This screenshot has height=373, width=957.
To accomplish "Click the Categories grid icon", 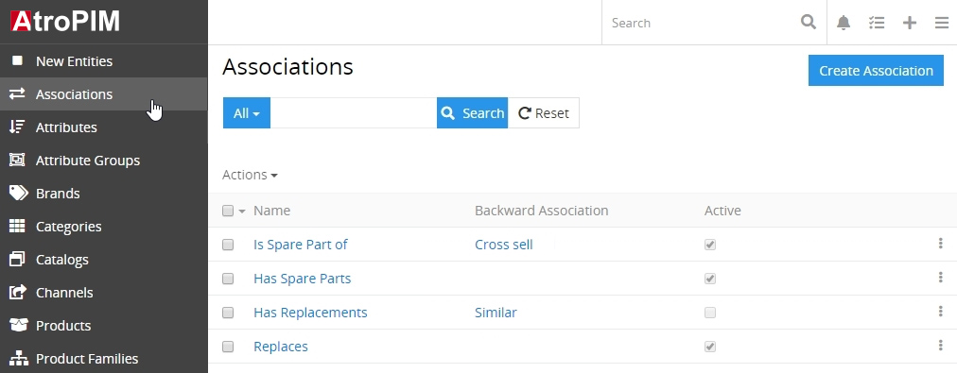I will [17, 226].
